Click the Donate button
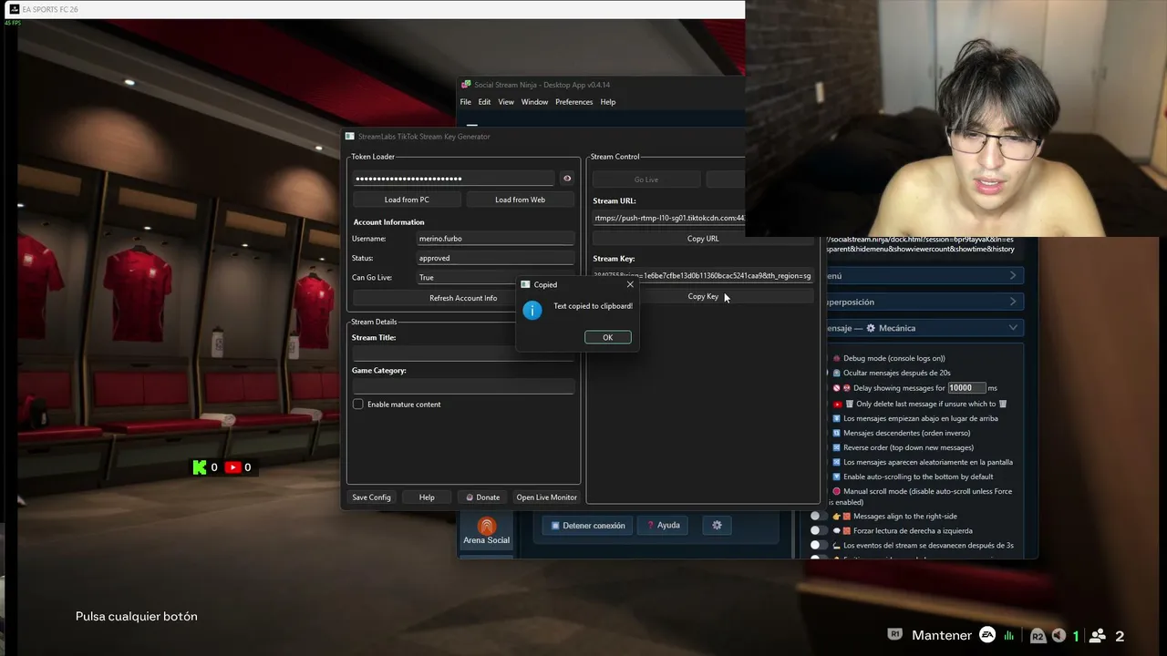The width and height of the screenshot is (1167, 656). coord(482,497)
